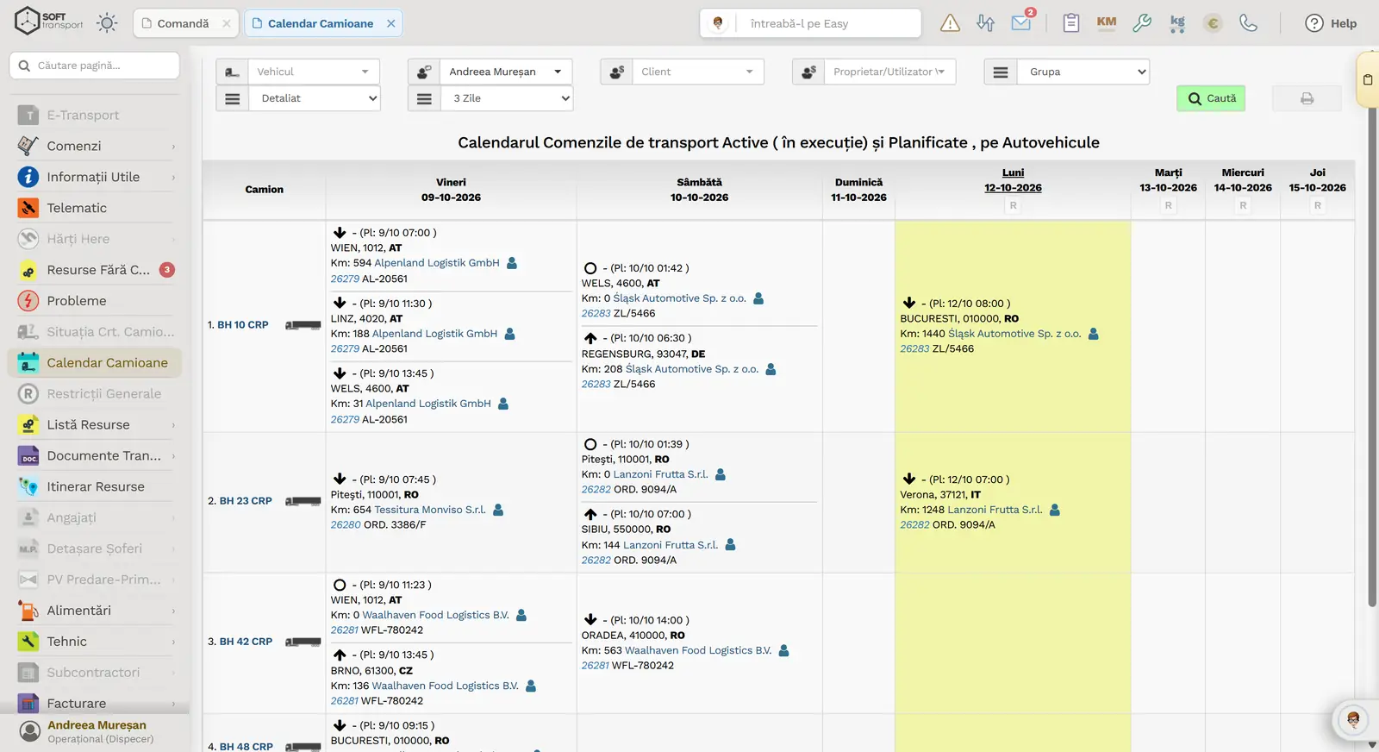
Task: Toggle the light/dark theme sun icon
Action: pos(107,23)
